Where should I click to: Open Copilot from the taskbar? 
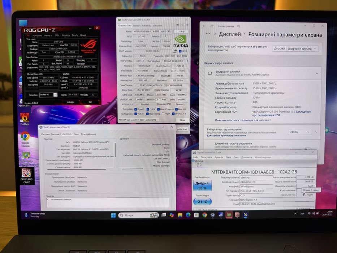click(x=172, y=215)
